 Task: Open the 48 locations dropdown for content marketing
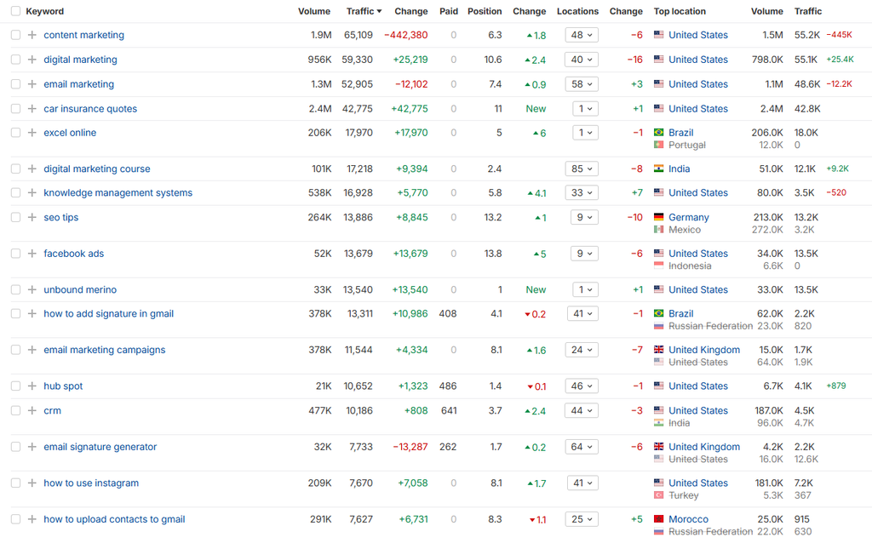pyautogui.click(x=582, y=35)
